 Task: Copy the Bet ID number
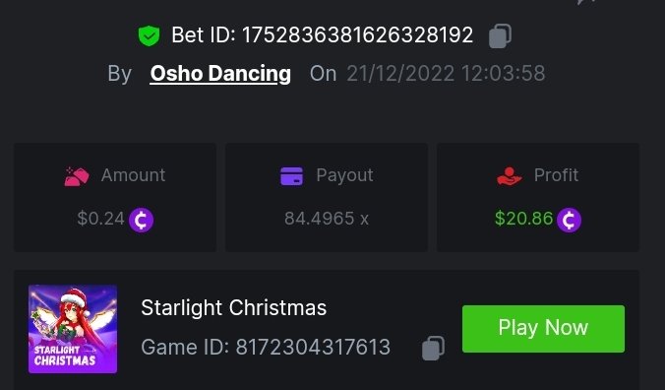(500, 35)
